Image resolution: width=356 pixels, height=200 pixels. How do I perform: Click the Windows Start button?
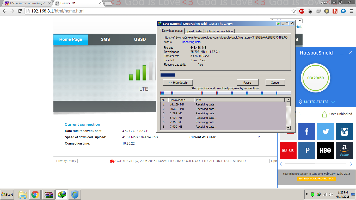point(7,195)
